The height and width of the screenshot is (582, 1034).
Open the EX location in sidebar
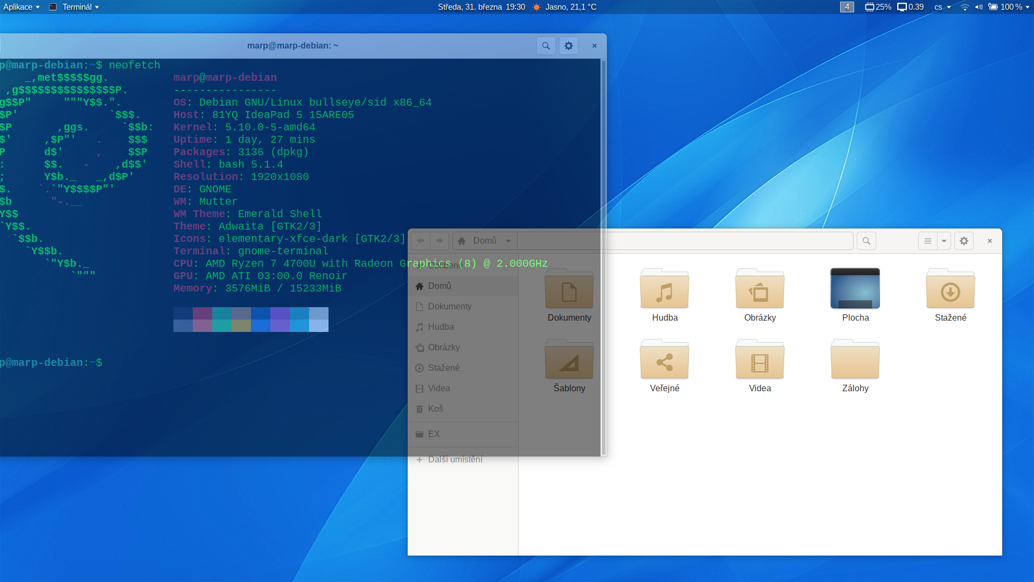click(463, 434)
